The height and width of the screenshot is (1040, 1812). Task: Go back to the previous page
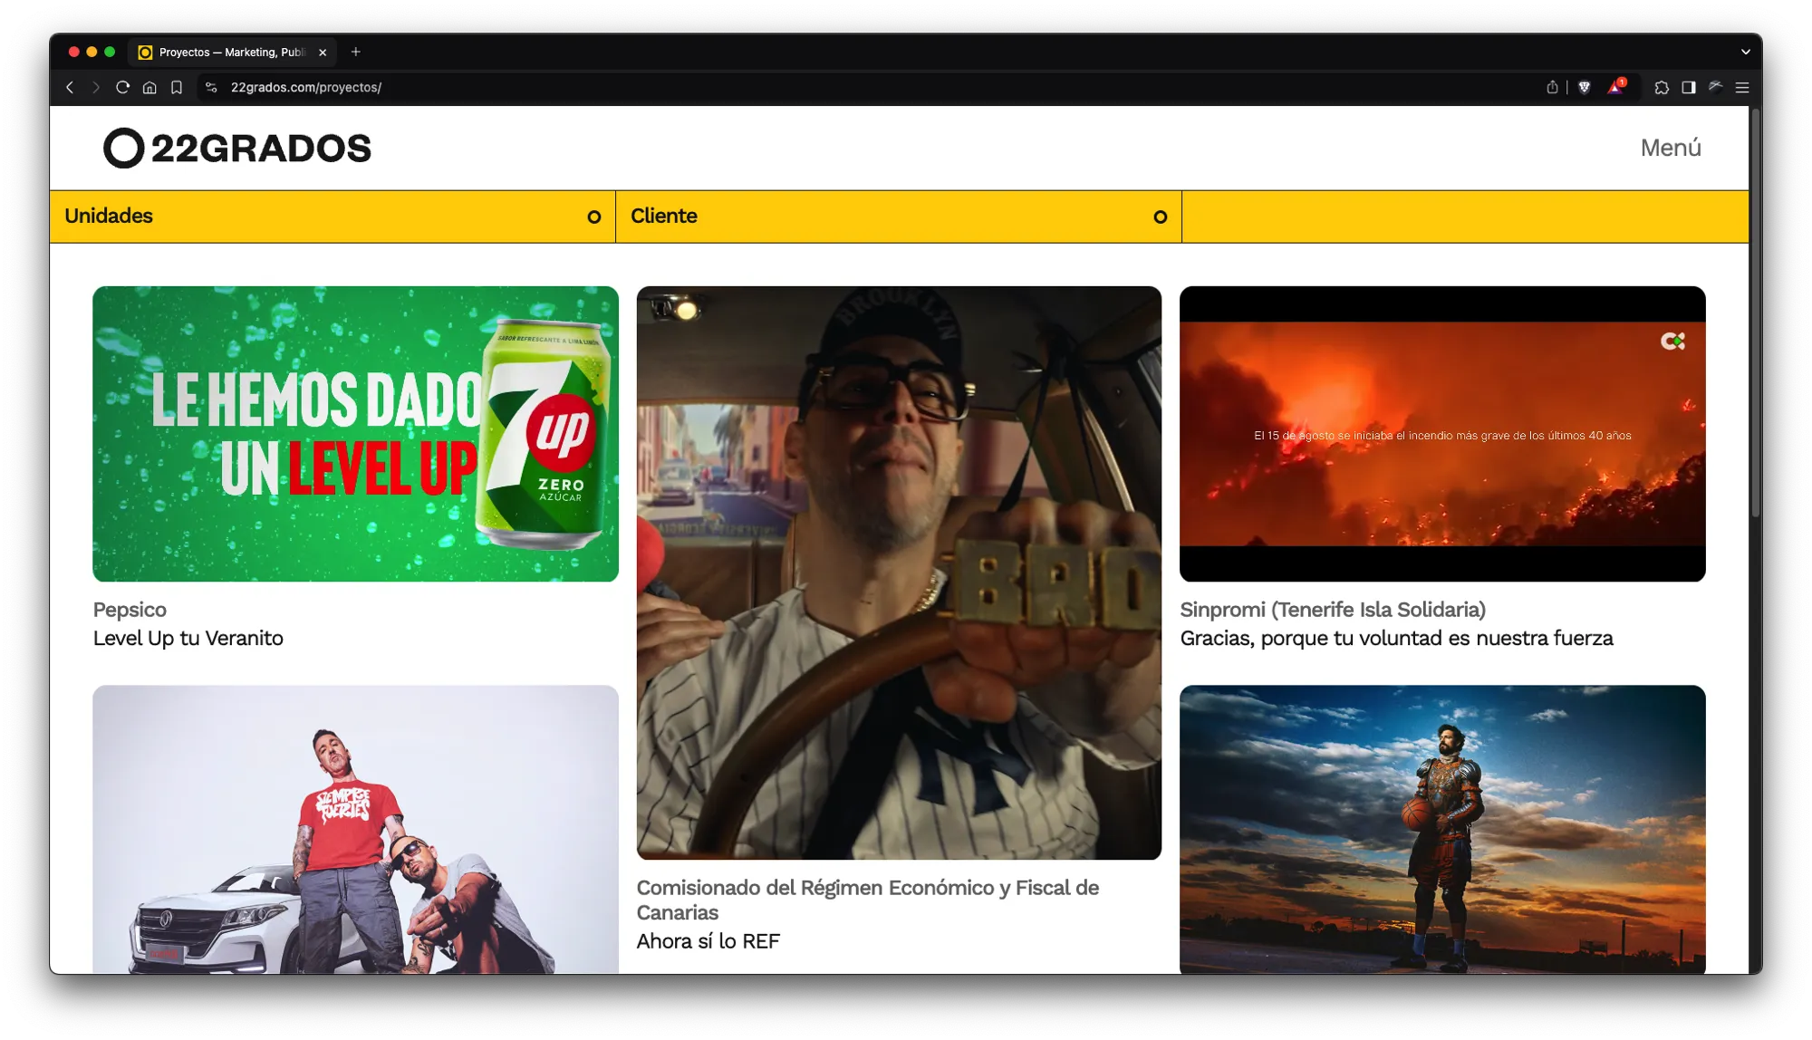click(70, 88)
